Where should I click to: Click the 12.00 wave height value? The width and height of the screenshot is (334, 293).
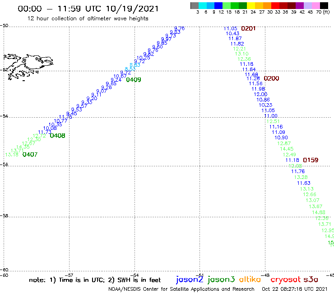coord(260,94)
